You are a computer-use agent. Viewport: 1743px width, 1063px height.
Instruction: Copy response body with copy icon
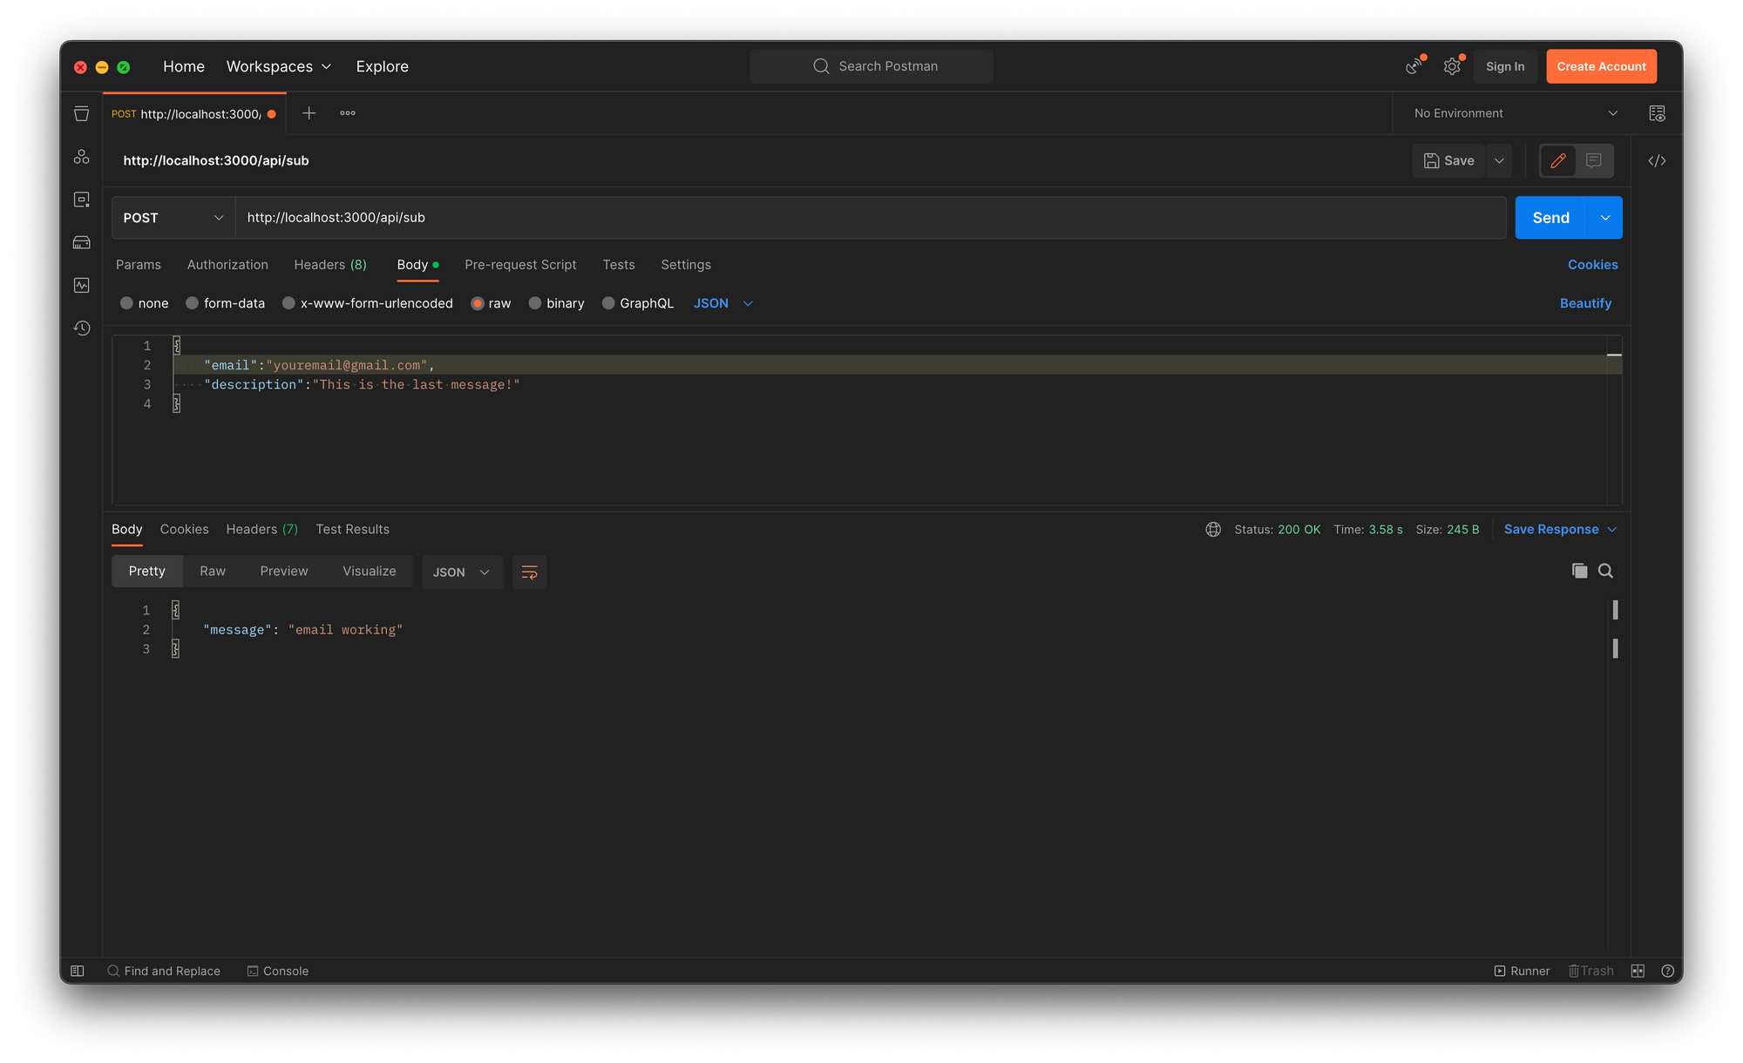(x=1579, y=572)
